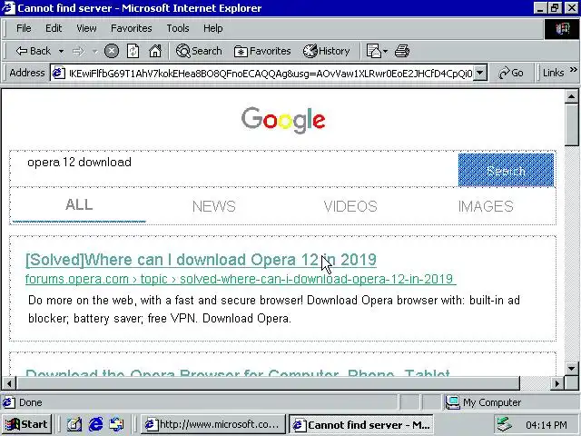
Task: Open the Favorites menu
Action: [131, 28]
